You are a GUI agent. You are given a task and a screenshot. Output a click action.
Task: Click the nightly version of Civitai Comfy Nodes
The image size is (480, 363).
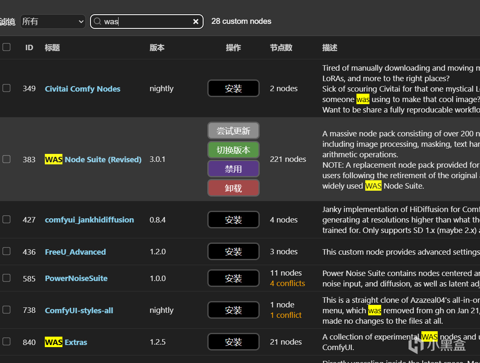[x=161, y=89]
